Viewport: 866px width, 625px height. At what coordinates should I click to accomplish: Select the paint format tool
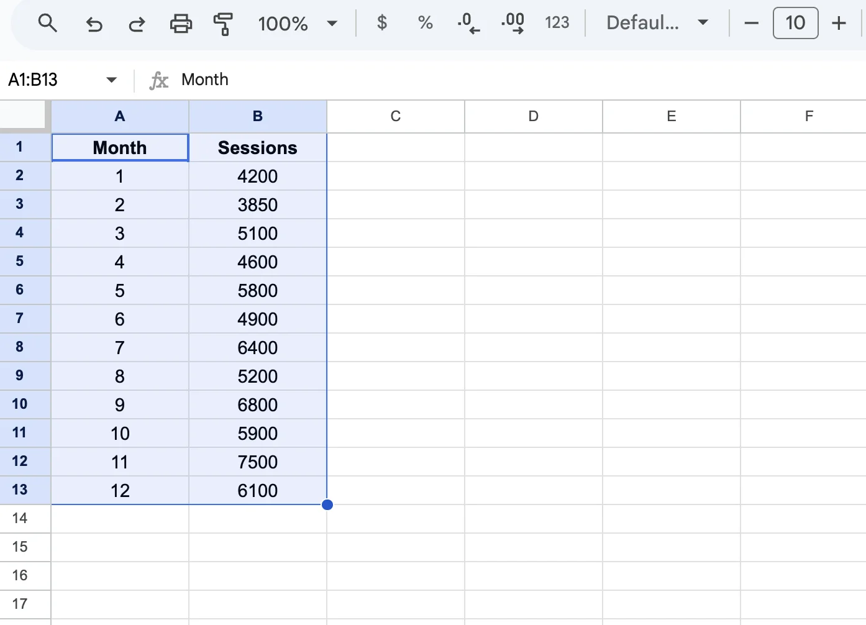(x=223, y=23)
